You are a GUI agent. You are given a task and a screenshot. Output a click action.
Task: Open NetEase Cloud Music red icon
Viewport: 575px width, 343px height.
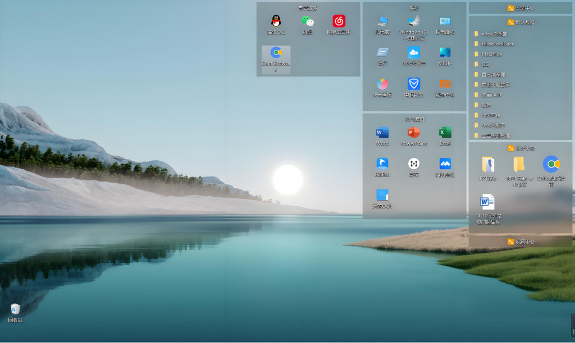pyautogui.click(x=339, y=22)
